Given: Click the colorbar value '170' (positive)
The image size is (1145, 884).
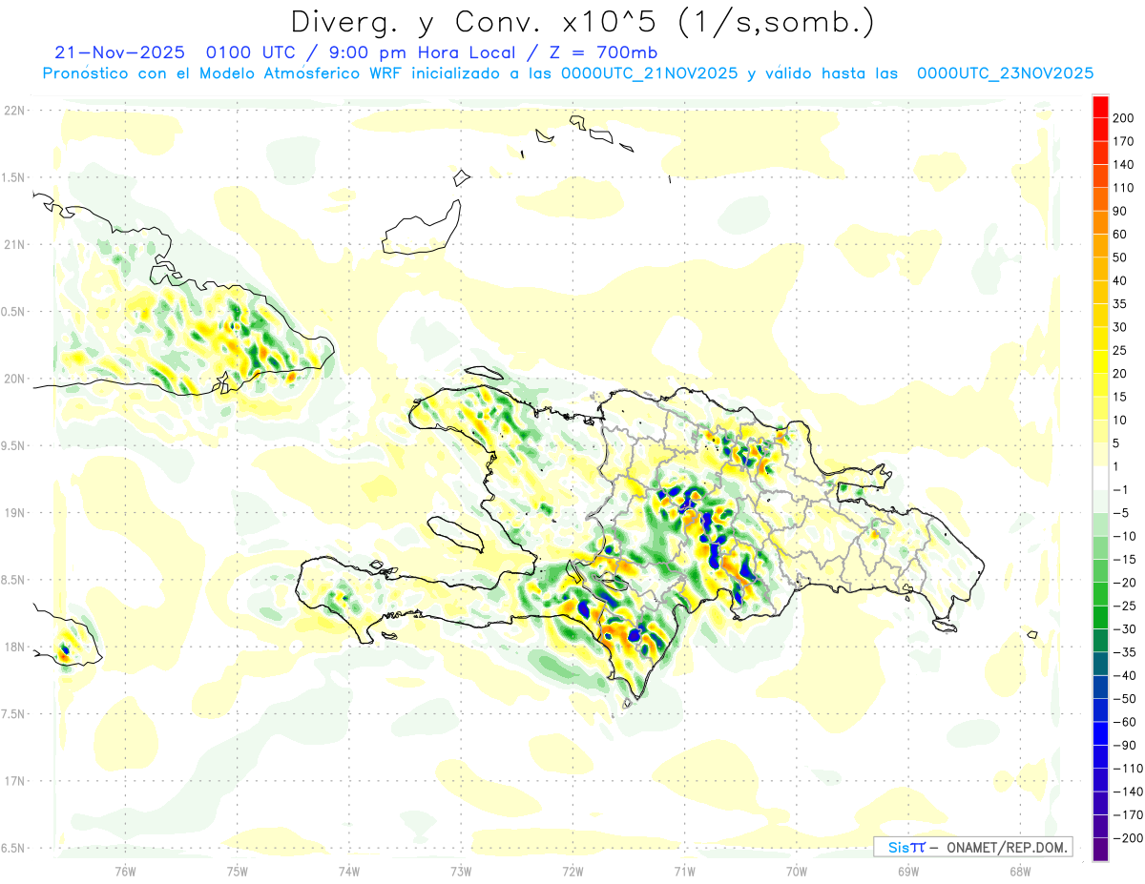Looking at the screenshot, I should [x=1124, y=141].
